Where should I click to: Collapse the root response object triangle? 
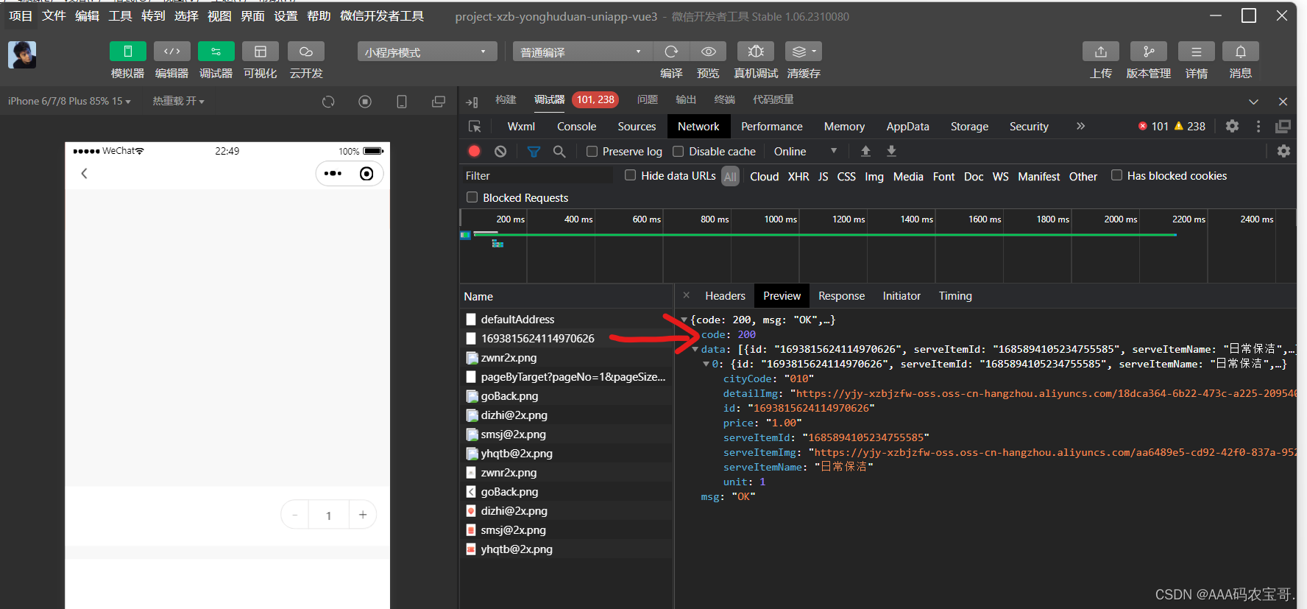[x=684, y=320]
